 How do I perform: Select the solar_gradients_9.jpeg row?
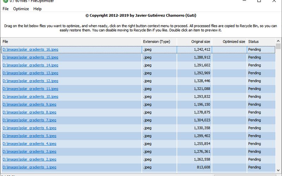[138, 104]
